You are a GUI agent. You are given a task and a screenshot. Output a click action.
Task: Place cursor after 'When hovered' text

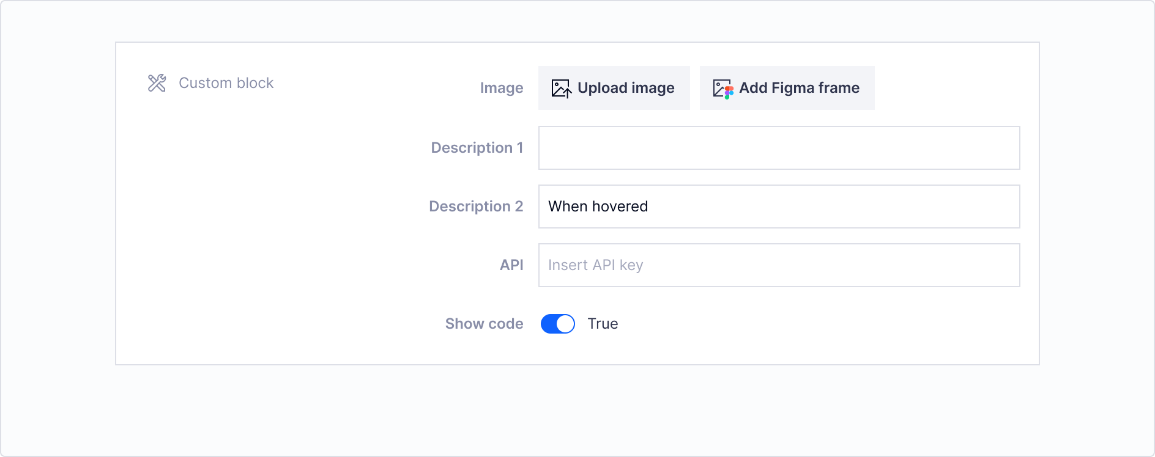[x=649, y=207]
